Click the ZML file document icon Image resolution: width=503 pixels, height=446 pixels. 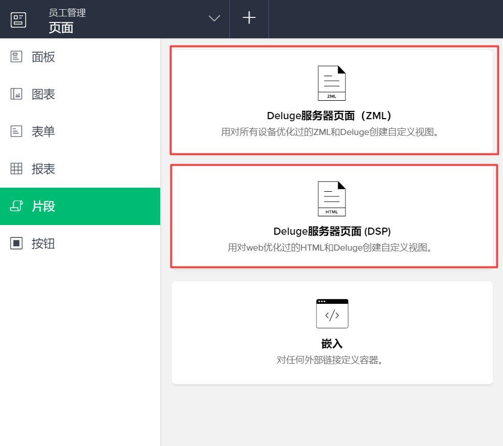[x=332, y=83]
